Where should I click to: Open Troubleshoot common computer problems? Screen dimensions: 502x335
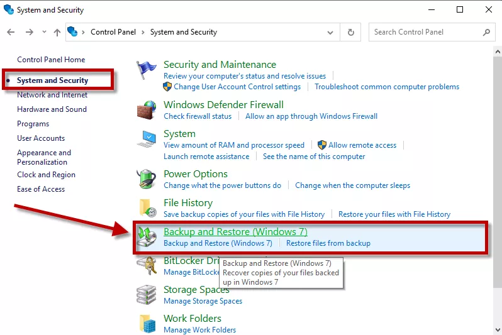[x=387, y=87]
